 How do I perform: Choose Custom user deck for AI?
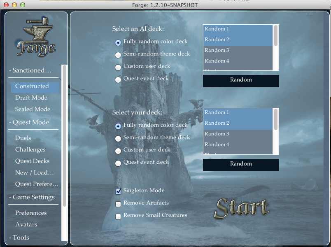point(118,67)
